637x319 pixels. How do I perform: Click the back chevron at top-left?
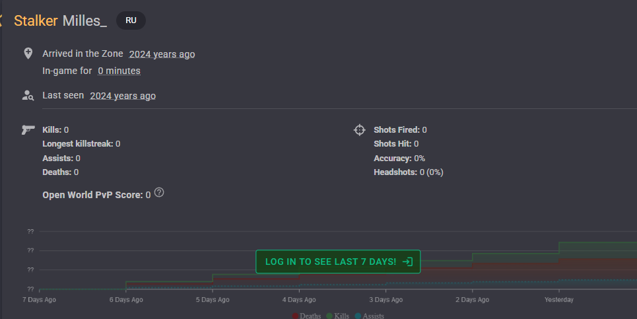point(2,20)
